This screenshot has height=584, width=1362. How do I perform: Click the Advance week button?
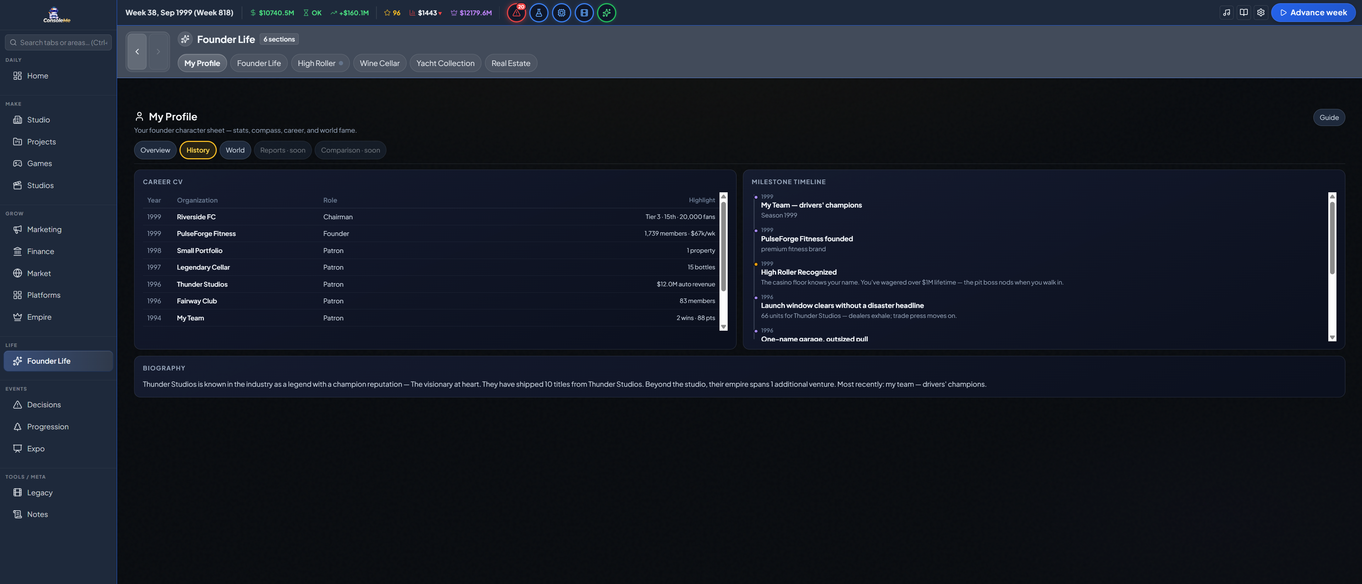[1313, 13]
